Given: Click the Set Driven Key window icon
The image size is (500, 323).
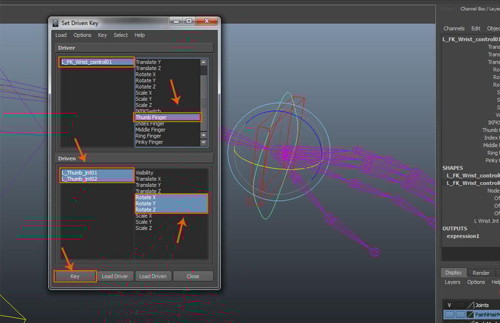Looking at the screenshot, I should tap(55, 23).
